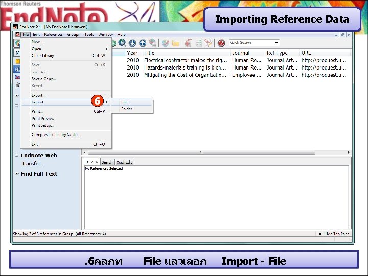The image size is (368, 276).
Task: Click the Hide Tab Pane button
Action: [x=334, y=234]
